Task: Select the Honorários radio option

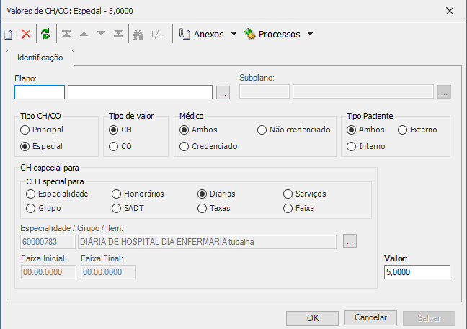Action: (117, 194)
